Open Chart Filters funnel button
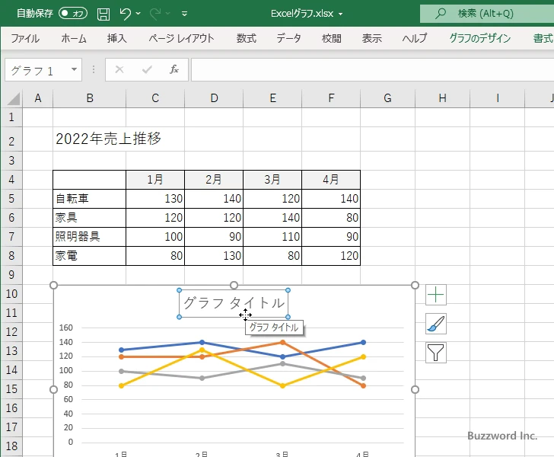The width and height of the screenshot is (554, 457). [435, 352]
